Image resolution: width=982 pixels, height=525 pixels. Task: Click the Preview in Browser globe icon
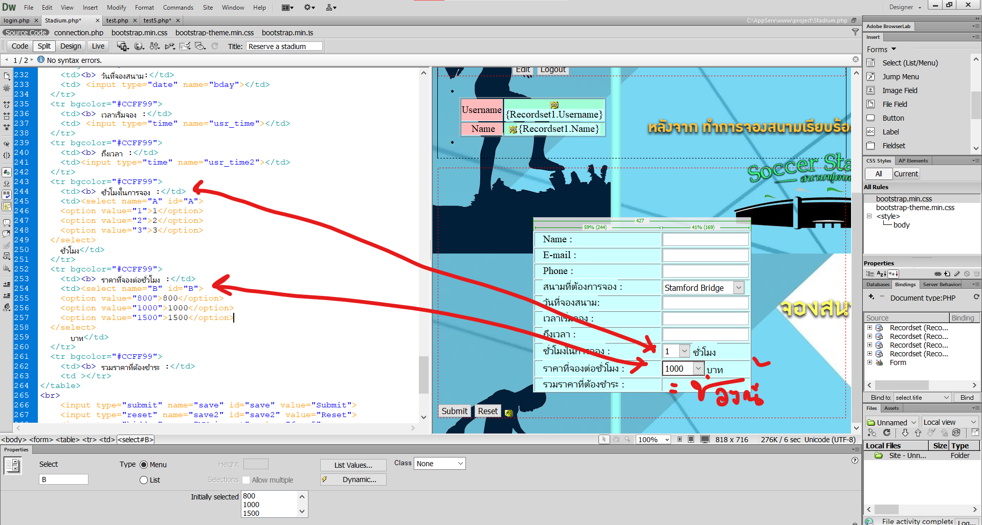(x=139, y=47)
